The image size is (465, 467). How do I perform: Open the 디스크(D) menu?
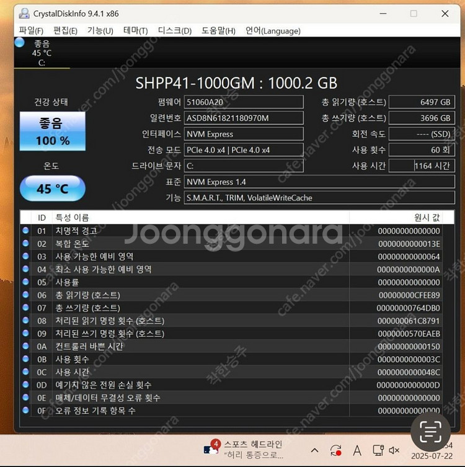point(175,30)
